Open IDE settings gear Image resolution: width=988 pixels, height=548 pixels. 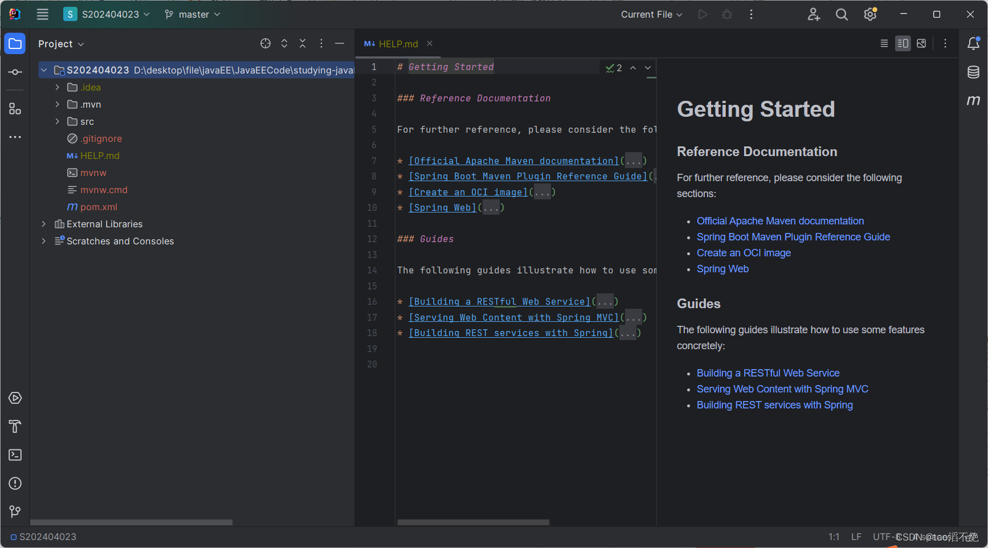pyautogui.click(x=870, y=14)
